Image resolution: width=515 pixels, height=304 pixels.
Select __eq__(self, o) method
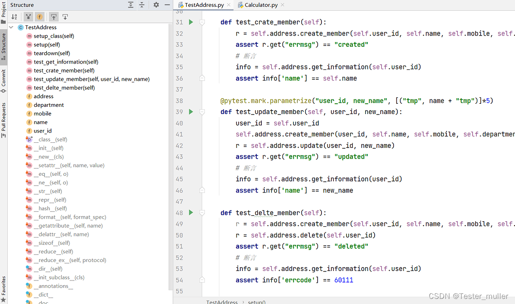point(51,174)
